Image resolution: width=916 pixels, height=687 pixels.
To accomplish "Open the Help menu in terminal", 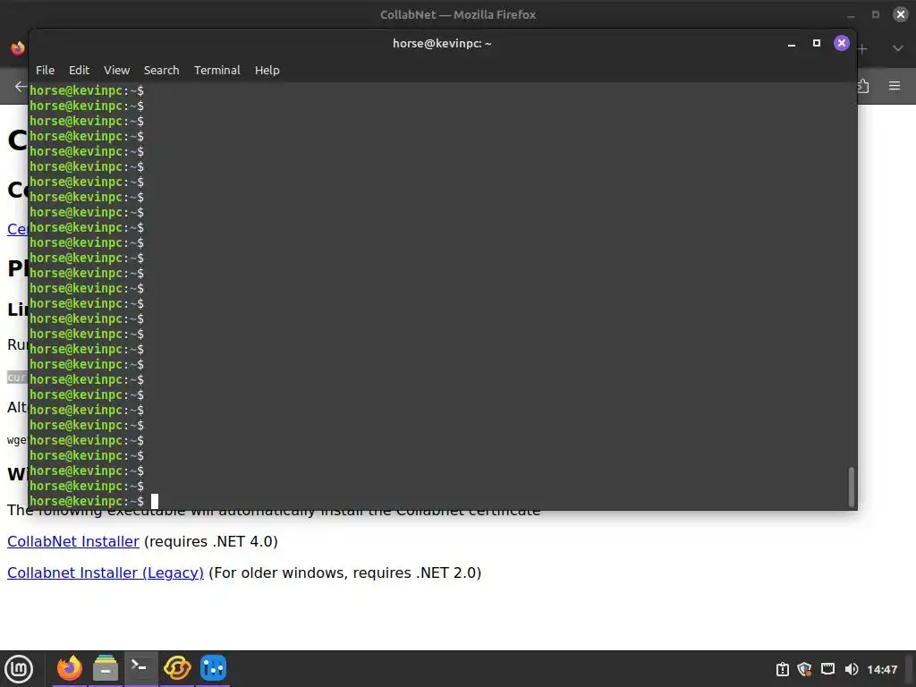I will [267, 70].
